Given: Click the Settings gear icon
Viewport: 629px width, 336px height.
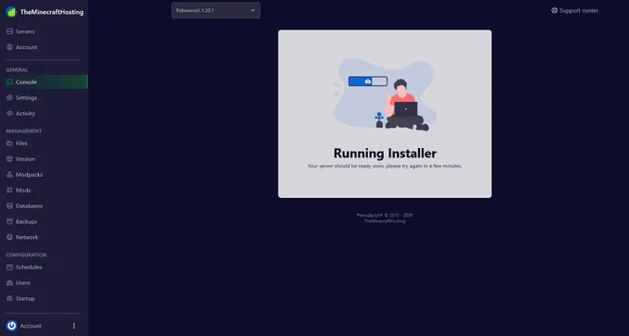Looking at the screenshot, I should (x=9, y=97).
